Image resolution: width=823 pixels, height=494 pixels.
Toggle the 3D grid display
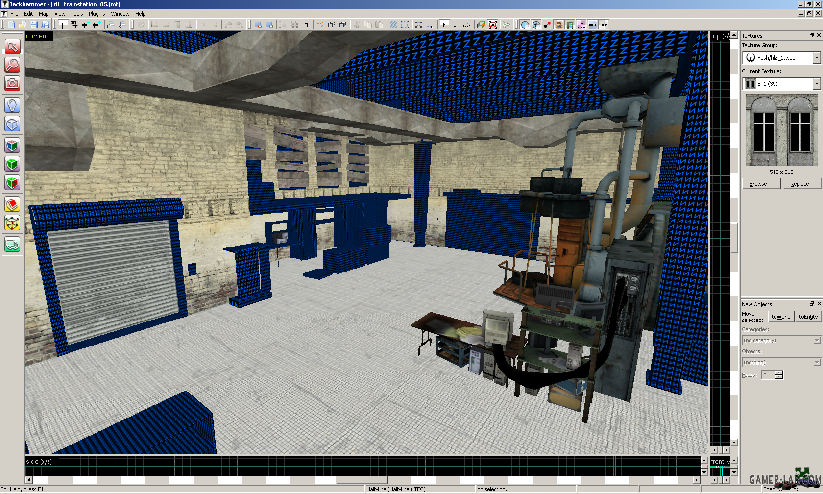(74, 25)
